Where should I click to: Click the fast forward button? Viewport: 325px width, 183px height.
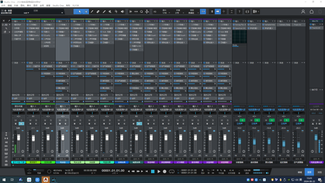click(138, 171)
